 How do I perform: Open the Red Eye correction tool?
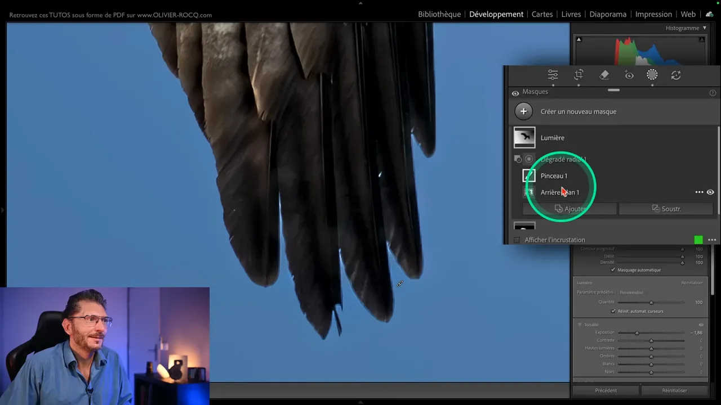(x=629, y=74)
